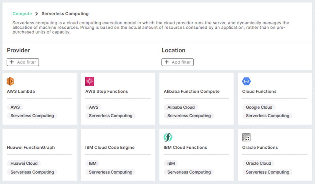
Task: Click the Provider section heading
Action: [18, 50]
